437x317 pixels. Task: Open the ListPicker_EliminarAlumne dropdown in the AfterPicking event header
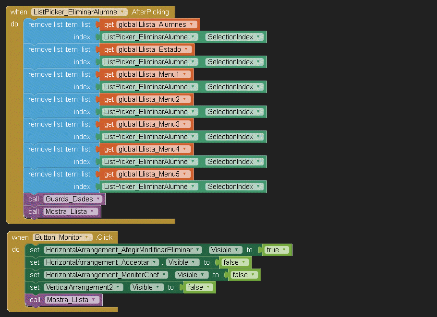point(122,12)
